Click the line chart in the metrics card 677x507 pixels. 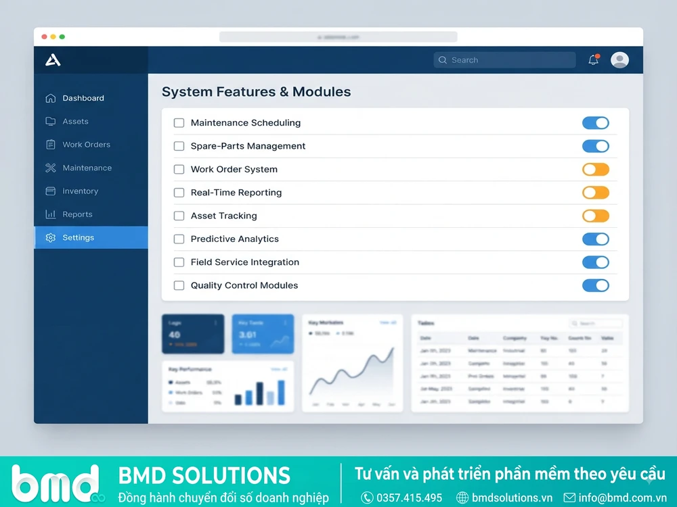(352, 371)
